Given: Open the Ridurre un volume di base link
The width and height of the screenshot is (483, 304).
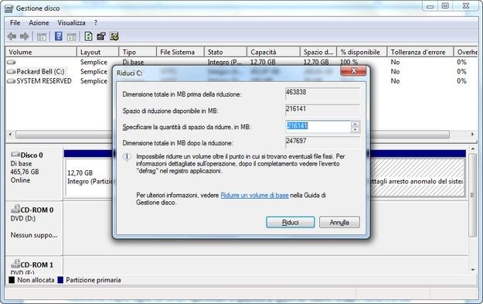Looking at the screenshot, I should click(x=254, y=195).
